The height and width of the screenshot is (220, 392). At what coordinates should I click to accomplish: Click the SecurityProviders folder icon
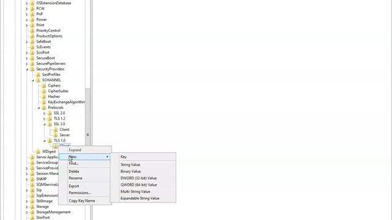click(x=32, y=69)
